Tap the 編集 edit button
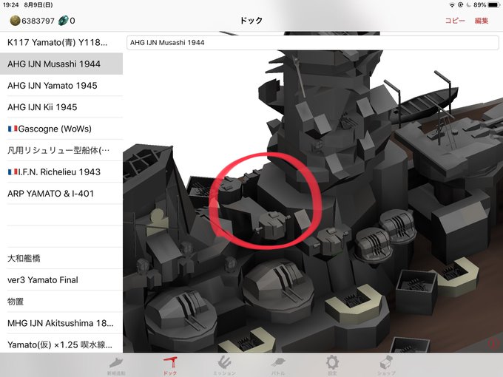 pyautogui.click(x=482, y=21)
